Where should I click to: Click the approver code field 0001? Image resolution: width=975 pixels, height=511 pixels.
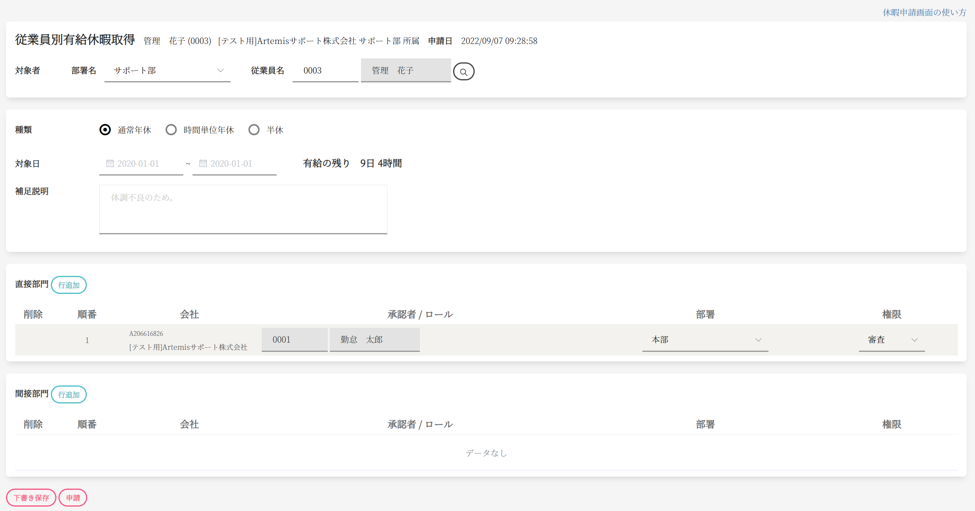(294, 340)
